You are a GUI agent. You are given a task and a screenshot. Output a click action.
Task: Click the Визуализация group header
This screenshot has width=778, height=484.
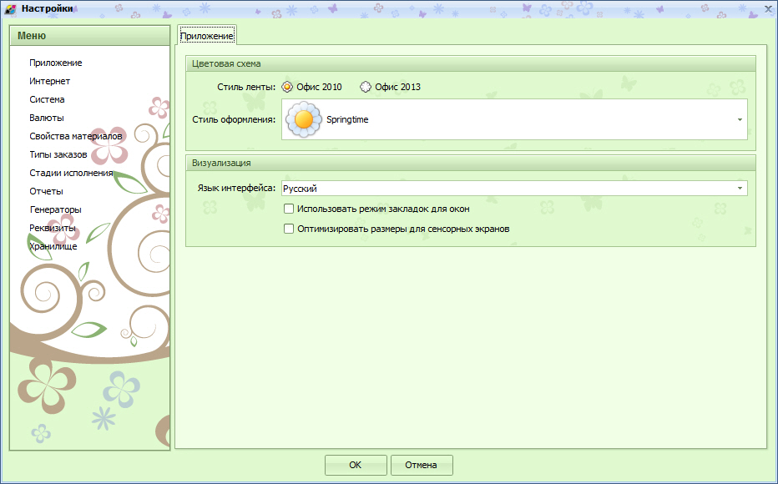470,164
